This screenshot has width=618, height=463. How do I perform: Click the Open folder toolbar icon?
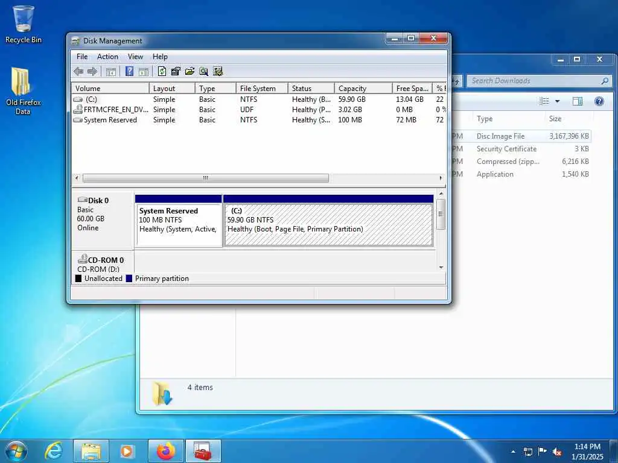pos(190,71)
